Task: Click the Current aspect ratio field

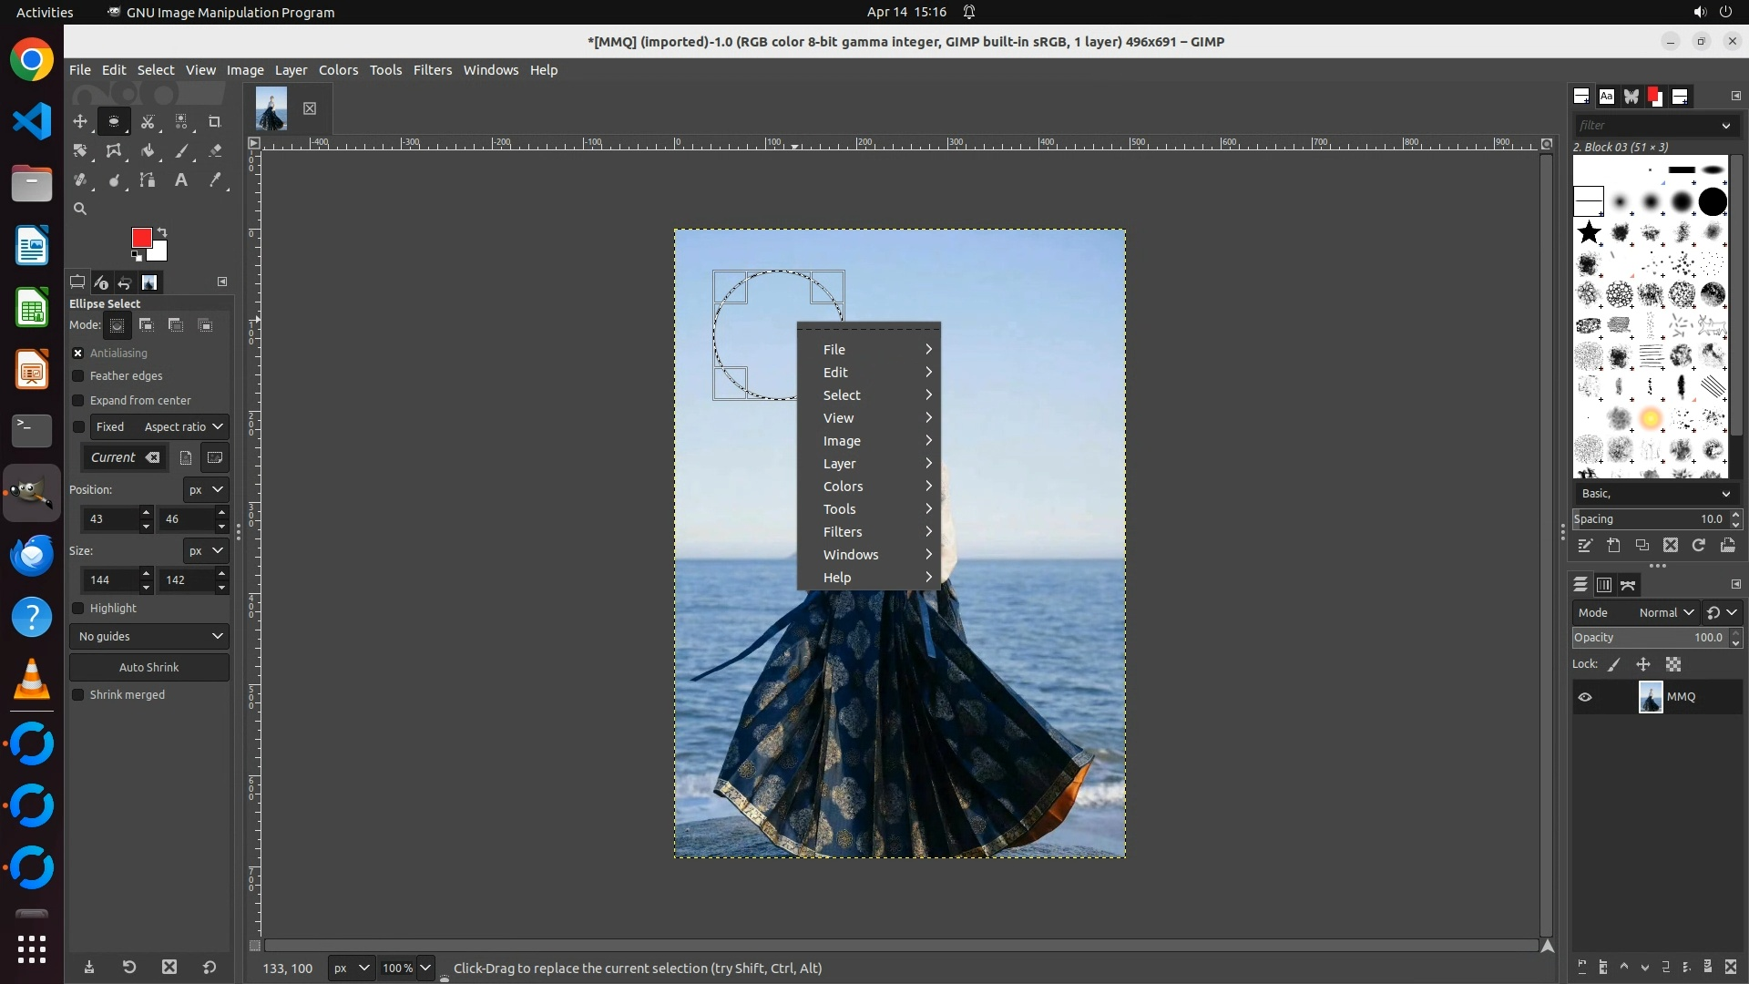Action: 114,457
